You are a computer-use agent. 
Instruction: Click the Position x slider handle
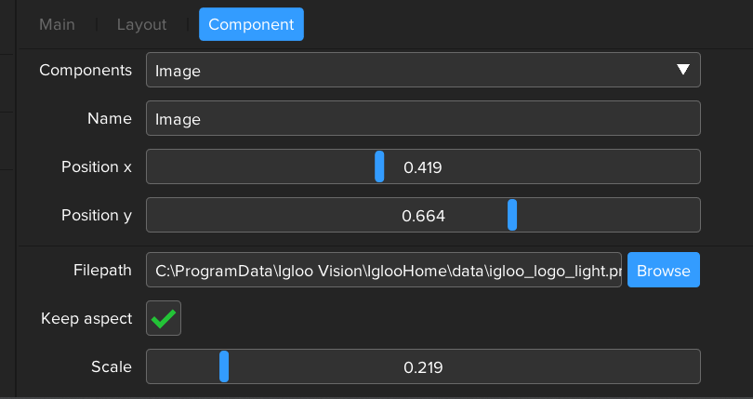379,166
